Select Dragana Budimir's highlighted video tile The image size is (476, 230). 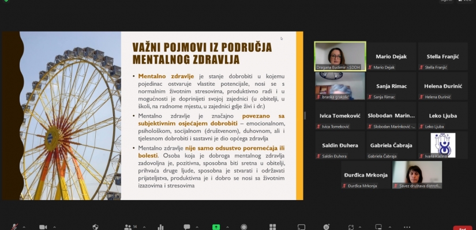[x=340, y=56]
